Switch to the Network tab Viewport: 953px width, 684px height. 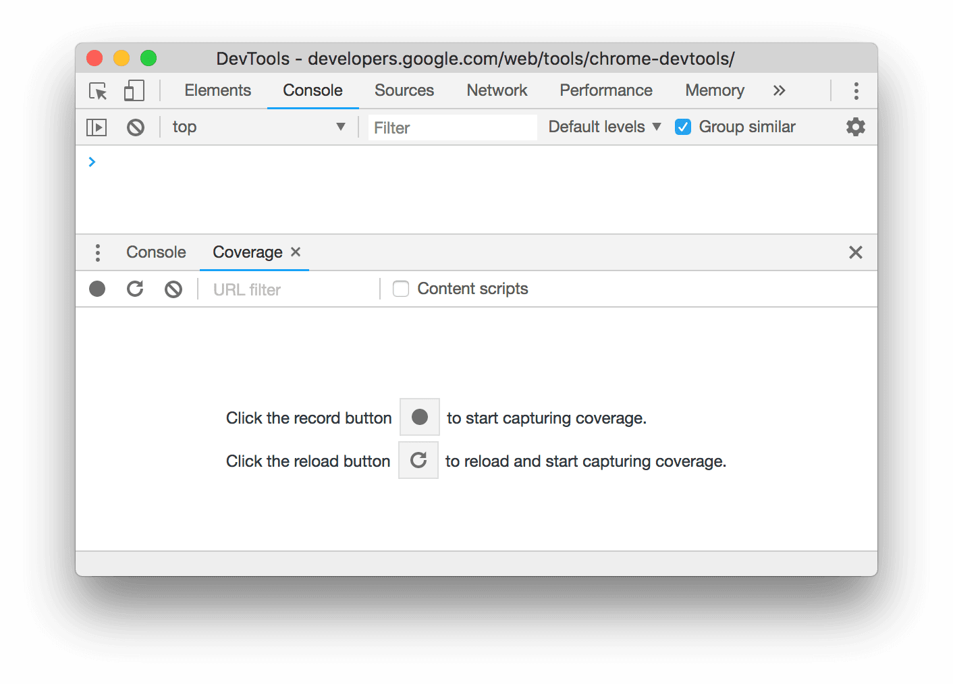point(497,91)
